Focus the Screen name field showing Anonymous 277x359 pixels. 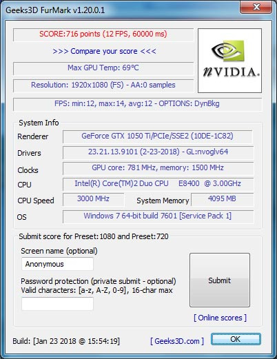[57, 264]
